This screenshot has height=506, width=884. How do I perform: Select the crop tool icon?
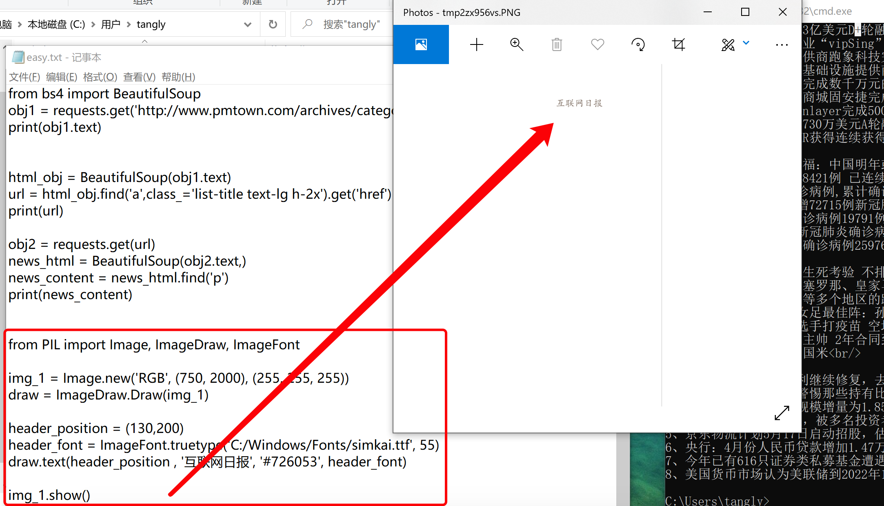[x=678, y=44]
